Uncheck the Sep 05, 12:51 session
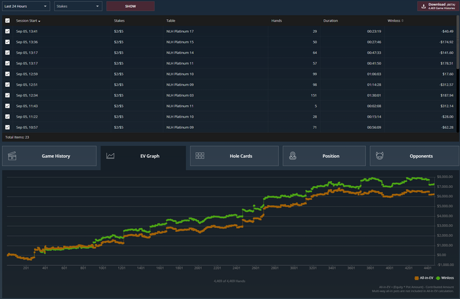 pyautogui.click(x=8, y=85)
